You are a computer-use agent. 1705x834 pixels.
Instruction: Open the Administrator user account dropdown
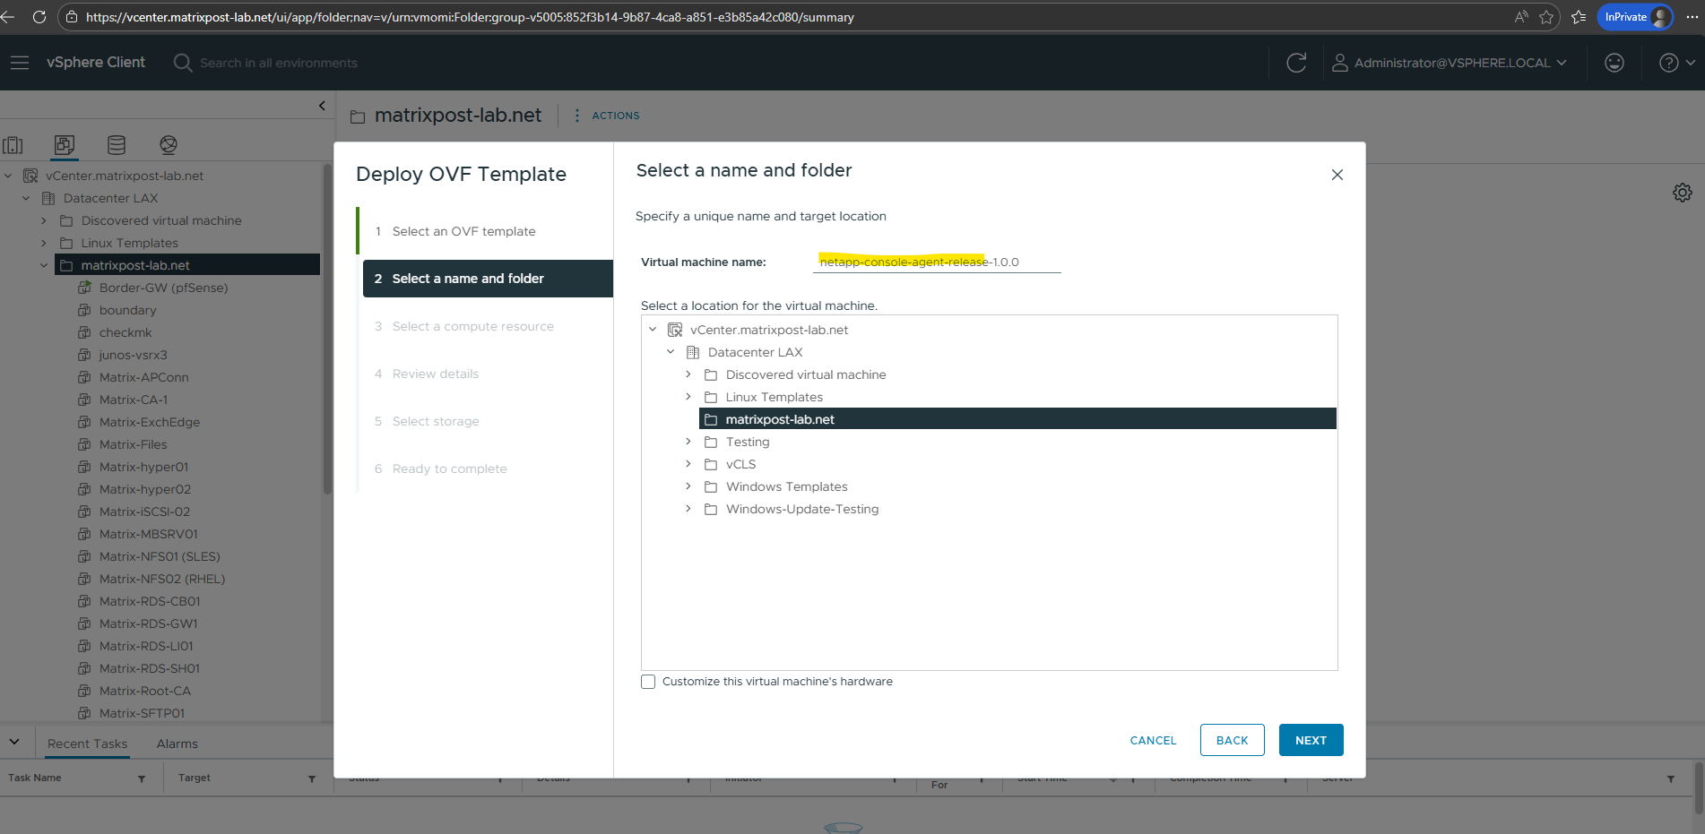point(1450,63)
